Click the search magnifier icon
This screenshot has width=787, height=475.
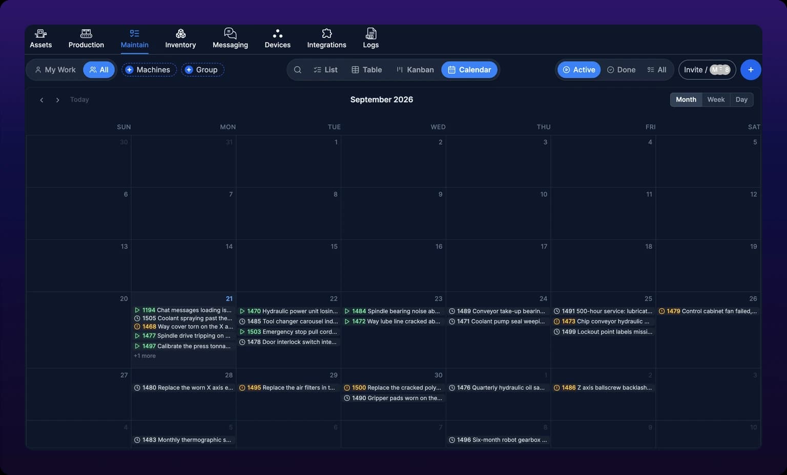click(x=297, y=70)
